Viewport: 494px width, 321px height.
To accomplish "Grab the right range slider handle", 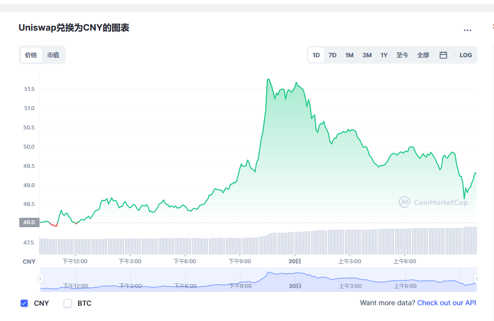I will (477, 279).
